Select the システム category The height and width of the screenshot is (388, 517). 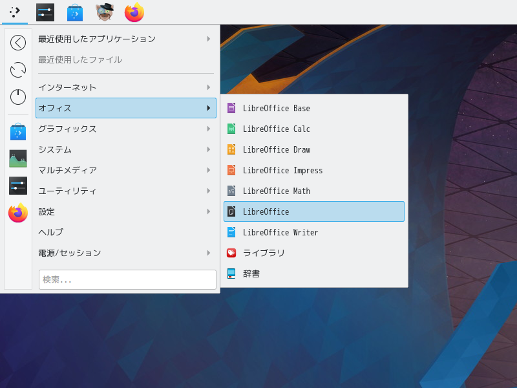coord(126,149)
